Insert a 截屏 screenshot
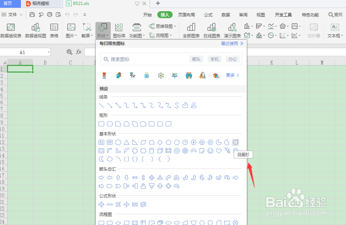Viewport: 346px width, 225px height. [x=86, y=31]
